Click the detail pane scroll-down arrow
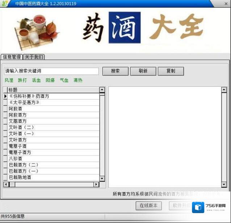 (224, 185)
